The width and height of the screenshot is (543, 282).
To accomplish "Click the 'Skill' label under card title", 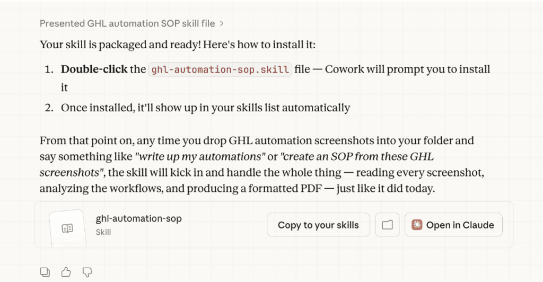I will click(x=103, y=232).
